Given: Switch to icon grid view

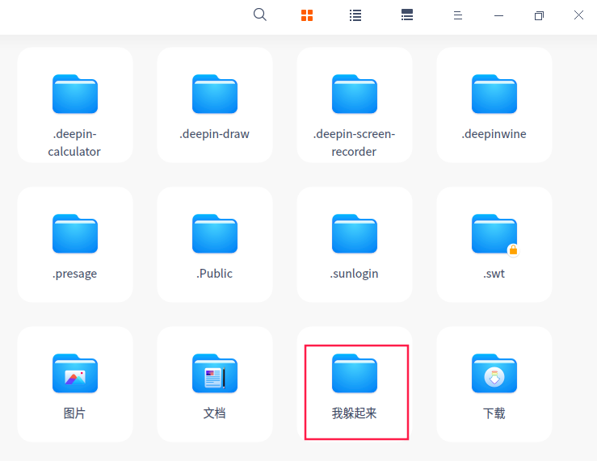Looking at the screenshot, I should (307, 15).
